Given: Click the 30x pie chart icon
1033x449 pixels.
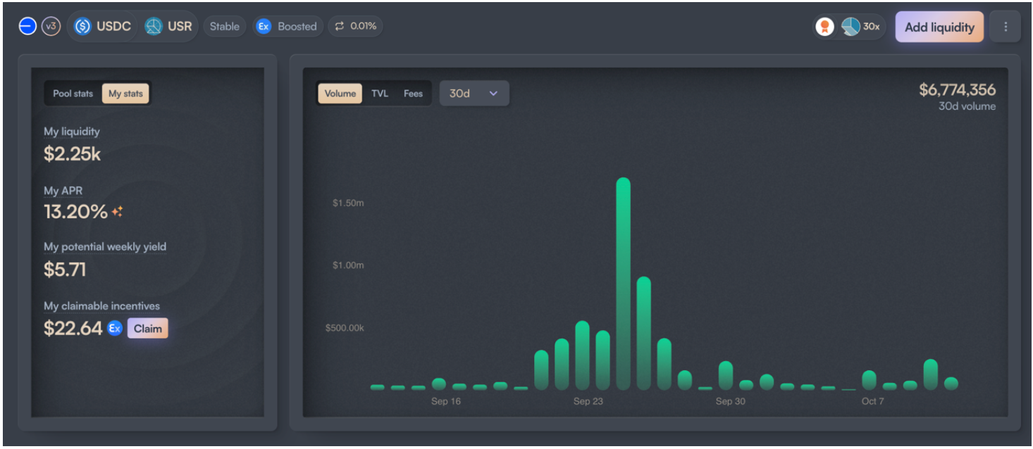Looking at the screenshot, I should [x=850, y=27].
